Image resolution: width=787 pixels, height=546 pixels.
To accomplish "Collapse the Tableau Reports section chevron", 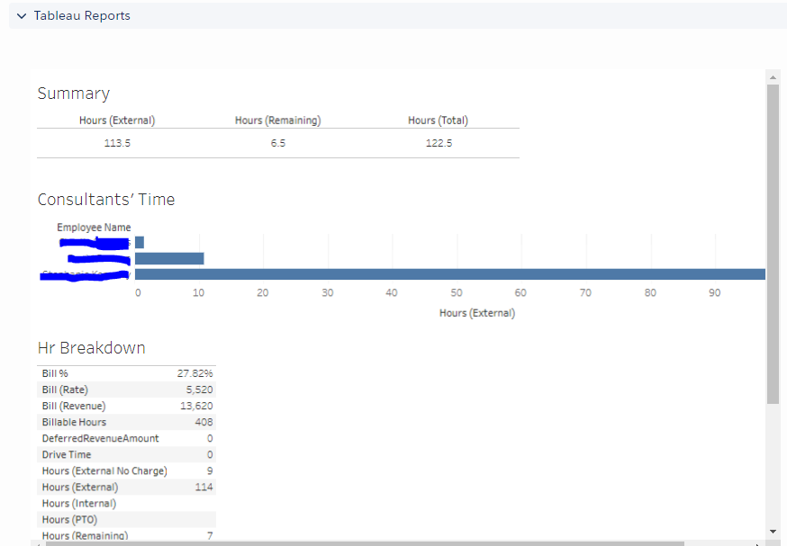I will [x=21, y=16].
